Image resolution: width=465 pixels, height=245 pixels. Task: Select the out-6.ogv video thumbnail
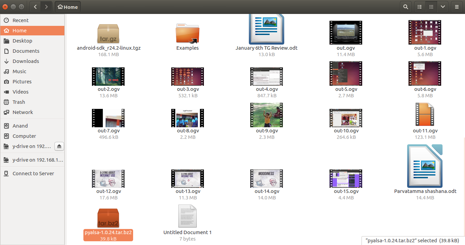[425, 73]
